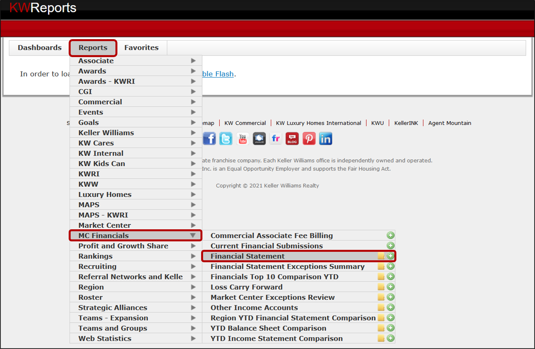Open KW Luxury Homes International link

[x=319, y=123]
